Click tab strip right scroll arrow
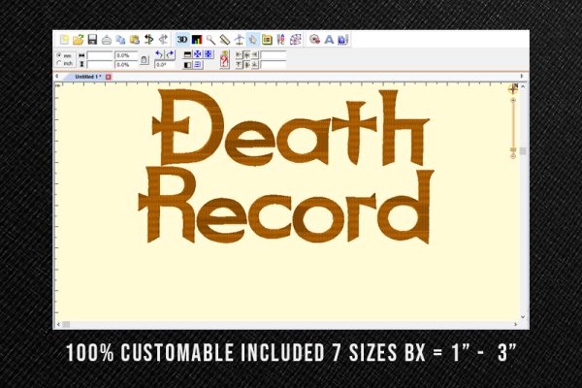Screen dimensions: 582x388 click(522, 76)
